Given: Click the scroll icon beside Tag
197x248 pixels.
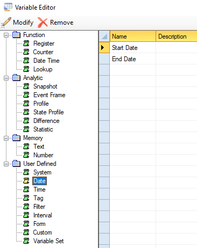Looking at the screenshot, I should coord(26,198).
